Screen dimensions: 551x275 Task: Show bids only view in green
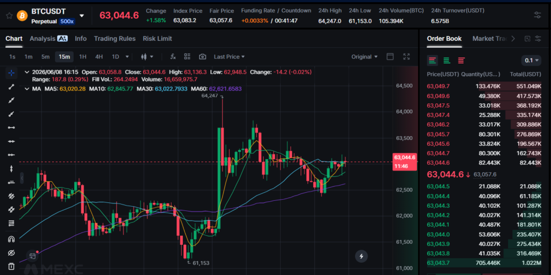pos(447,60)
